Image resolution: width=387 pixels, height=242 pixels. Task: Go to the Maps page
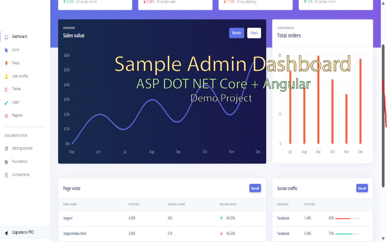tap(15, 63)
